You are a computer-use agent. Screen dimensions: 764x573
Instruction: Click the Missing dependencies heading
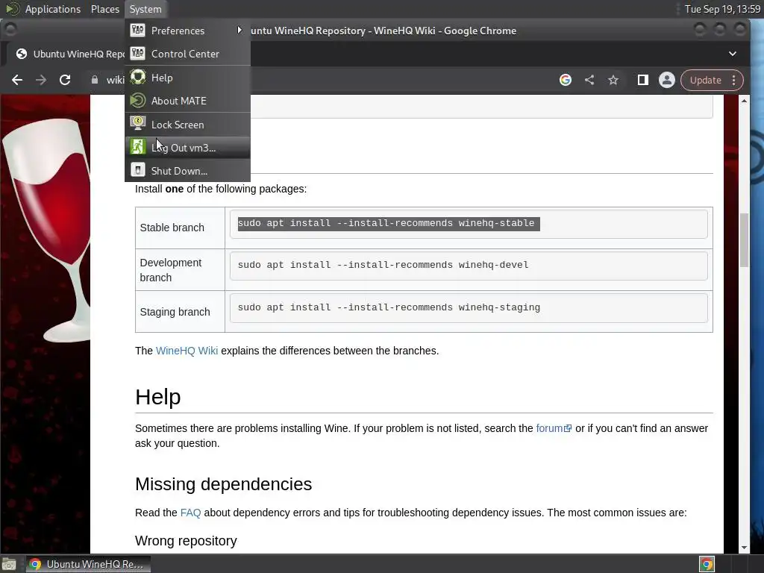click(x=223, y=484)
